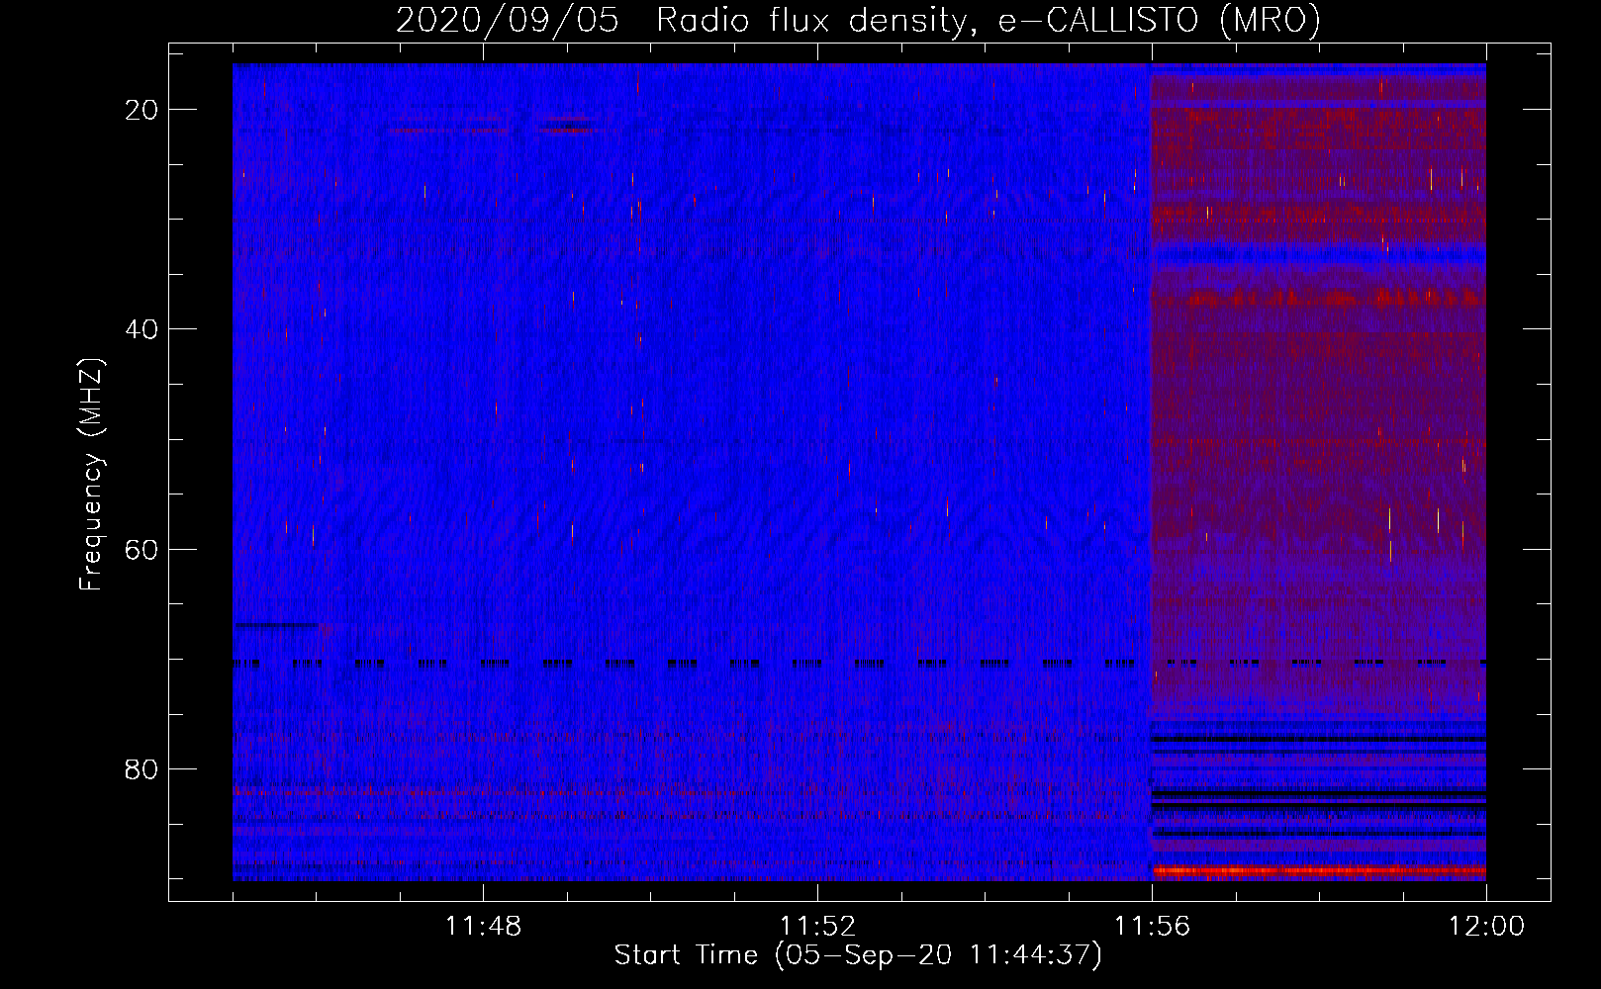The height and width of the screenshot is (989, 1601).
Task: Click the "Start Time (05-Sep-20 11:44:37)" axis label
Action: (858, 955)
